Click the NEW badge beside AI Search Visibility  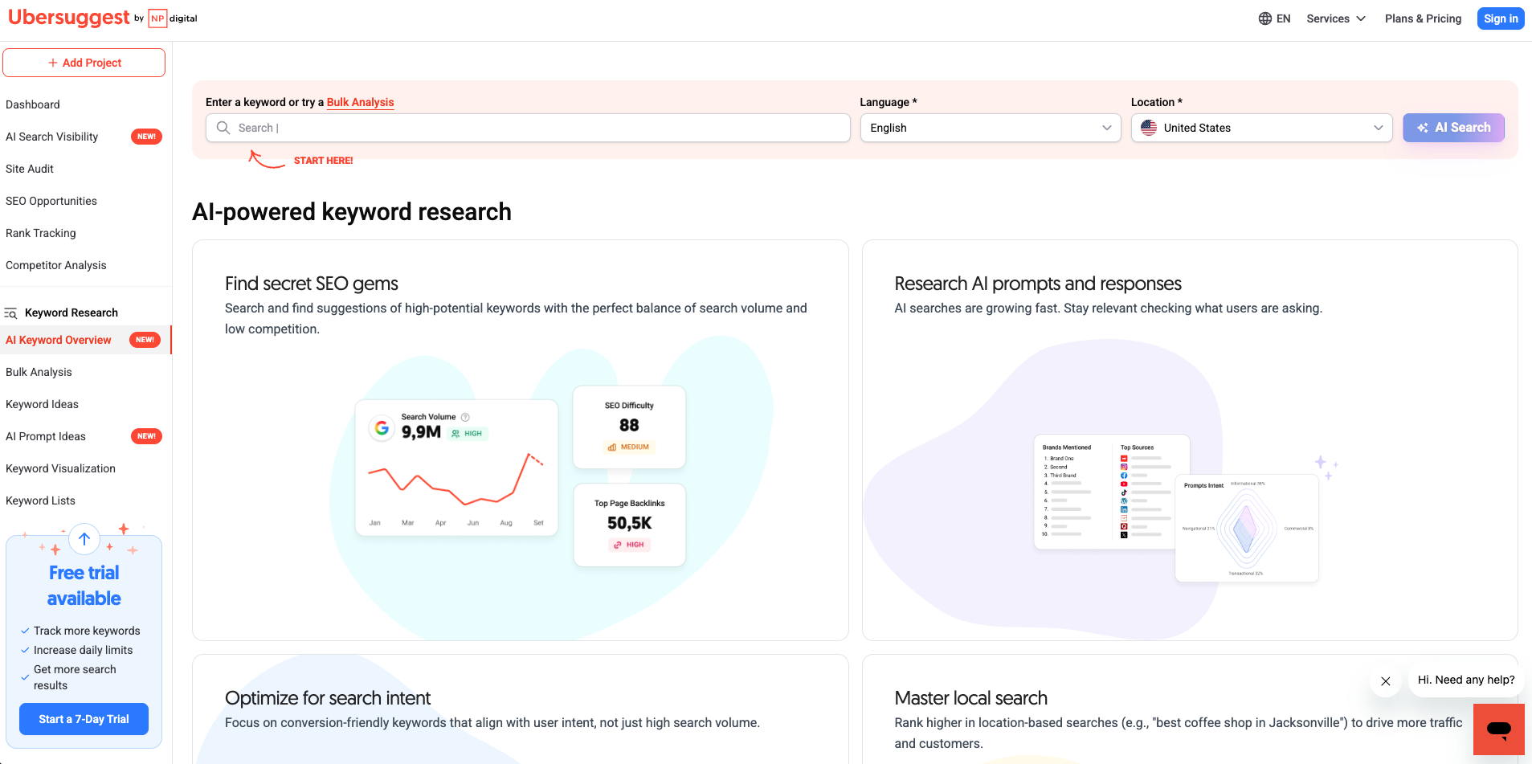[x=146, y=137]
